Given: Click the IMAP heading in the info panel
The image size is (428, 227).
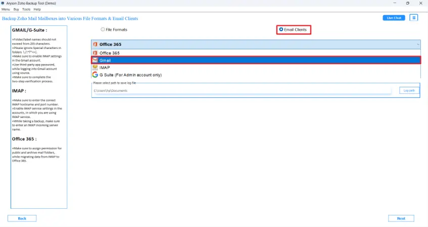Looking at the screenshot, I should 19,91.
